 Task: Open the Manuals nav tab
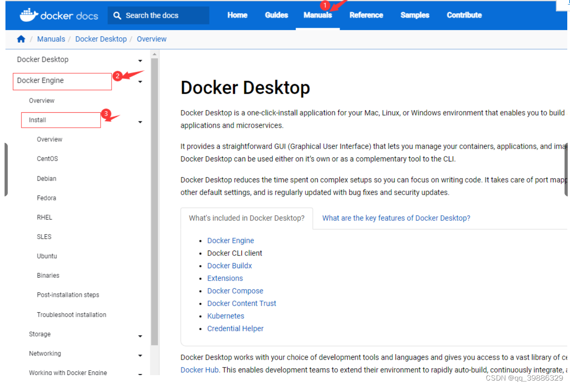318,15
